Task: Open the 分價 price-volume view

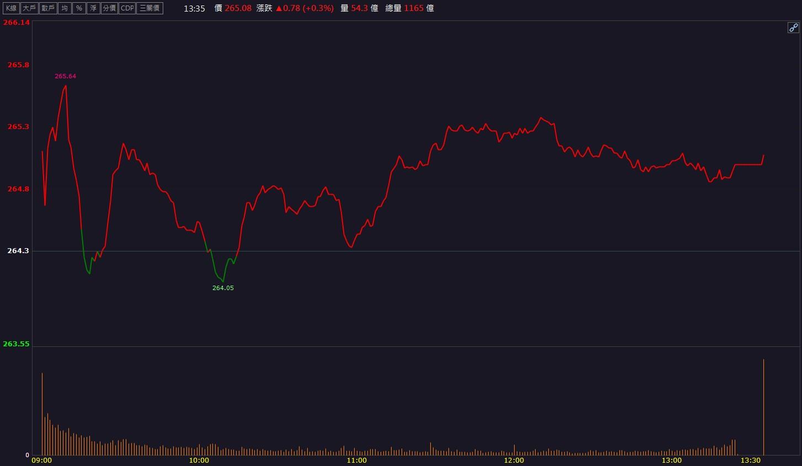Action: click(109, 8)
